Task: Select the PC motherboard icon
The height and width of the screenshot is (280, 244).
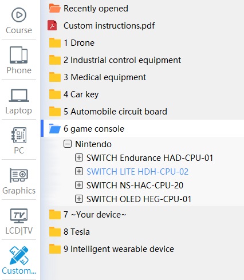Action: (19, 135)
